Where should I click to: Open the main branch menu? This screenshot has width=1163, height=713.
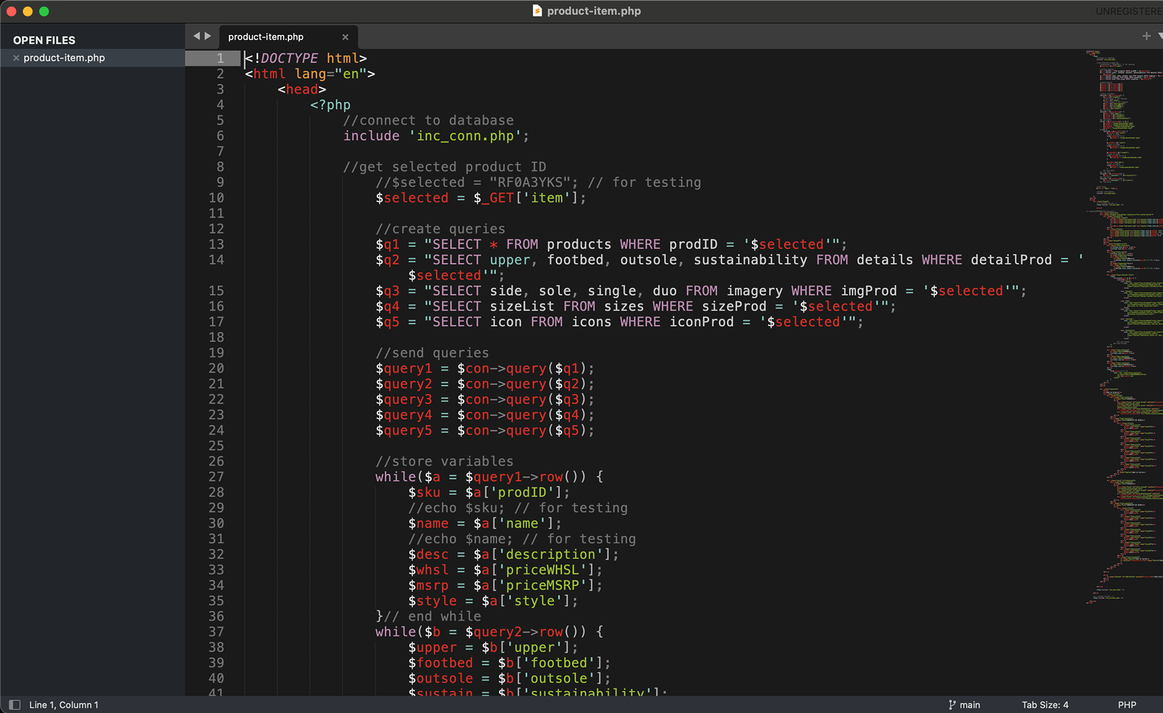[x=969, y=705]
